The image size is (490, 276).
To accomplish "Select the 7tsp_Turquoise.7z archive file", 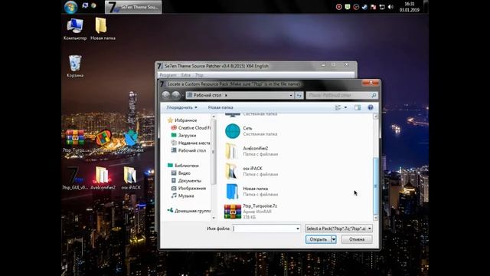I will (251, 212).
